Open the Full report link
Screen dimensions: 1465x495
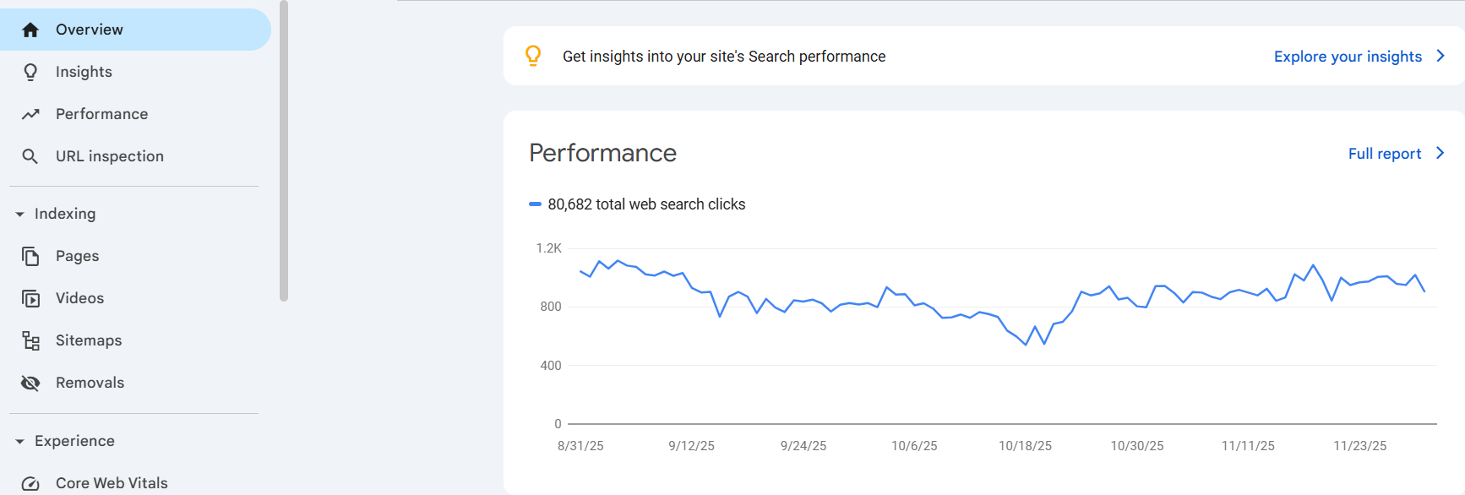[1384, 154]
